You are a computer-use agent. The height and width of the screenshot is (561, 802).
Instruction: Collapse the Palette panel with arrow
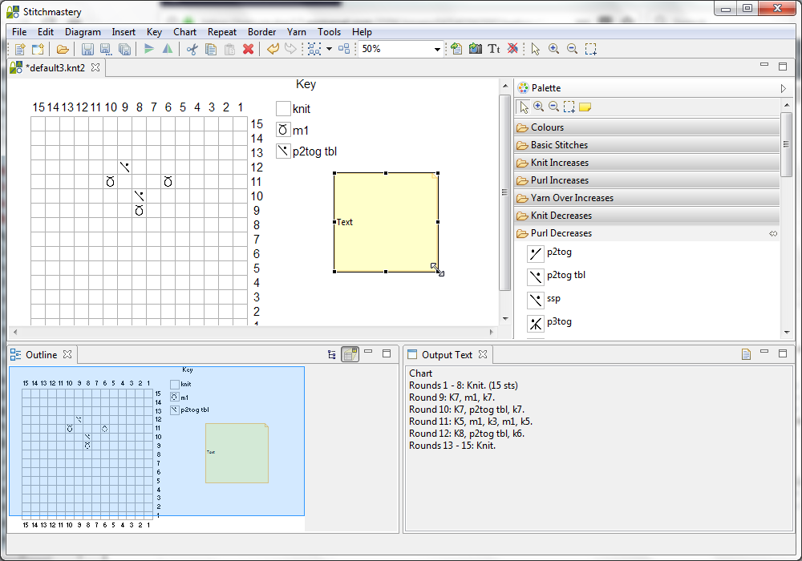pos(783,88)
